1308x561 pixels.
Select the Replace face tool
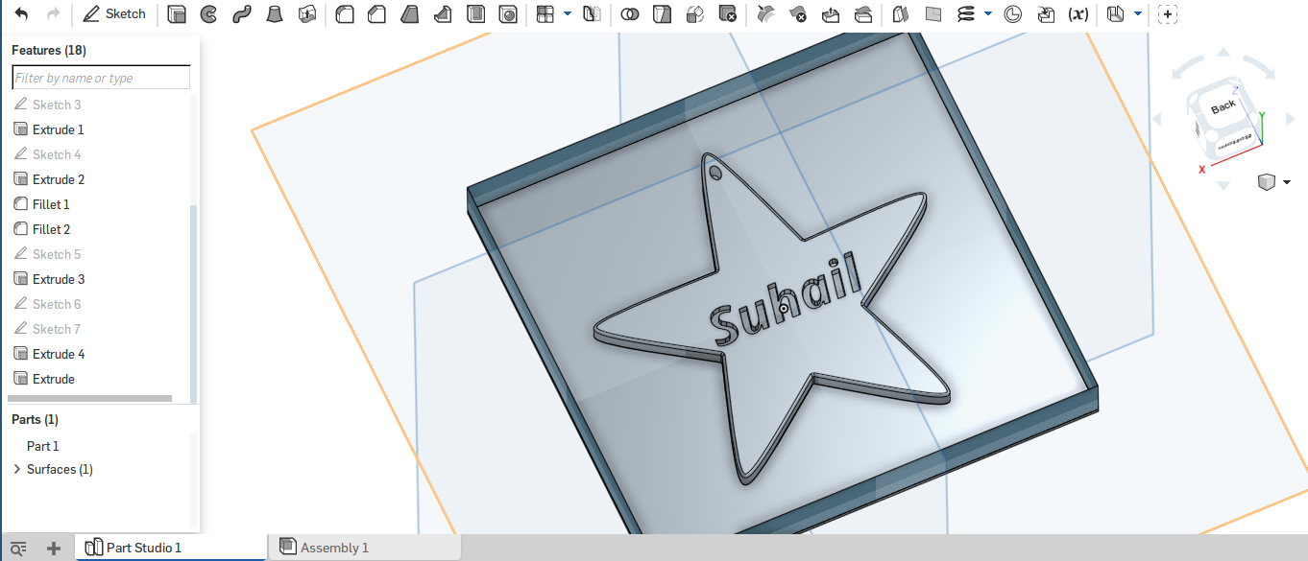point(863,14)
